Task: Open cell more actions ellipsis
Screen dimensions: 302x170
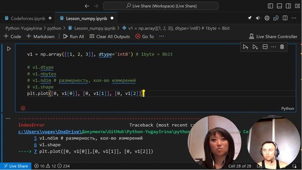Action: (274, 47)
